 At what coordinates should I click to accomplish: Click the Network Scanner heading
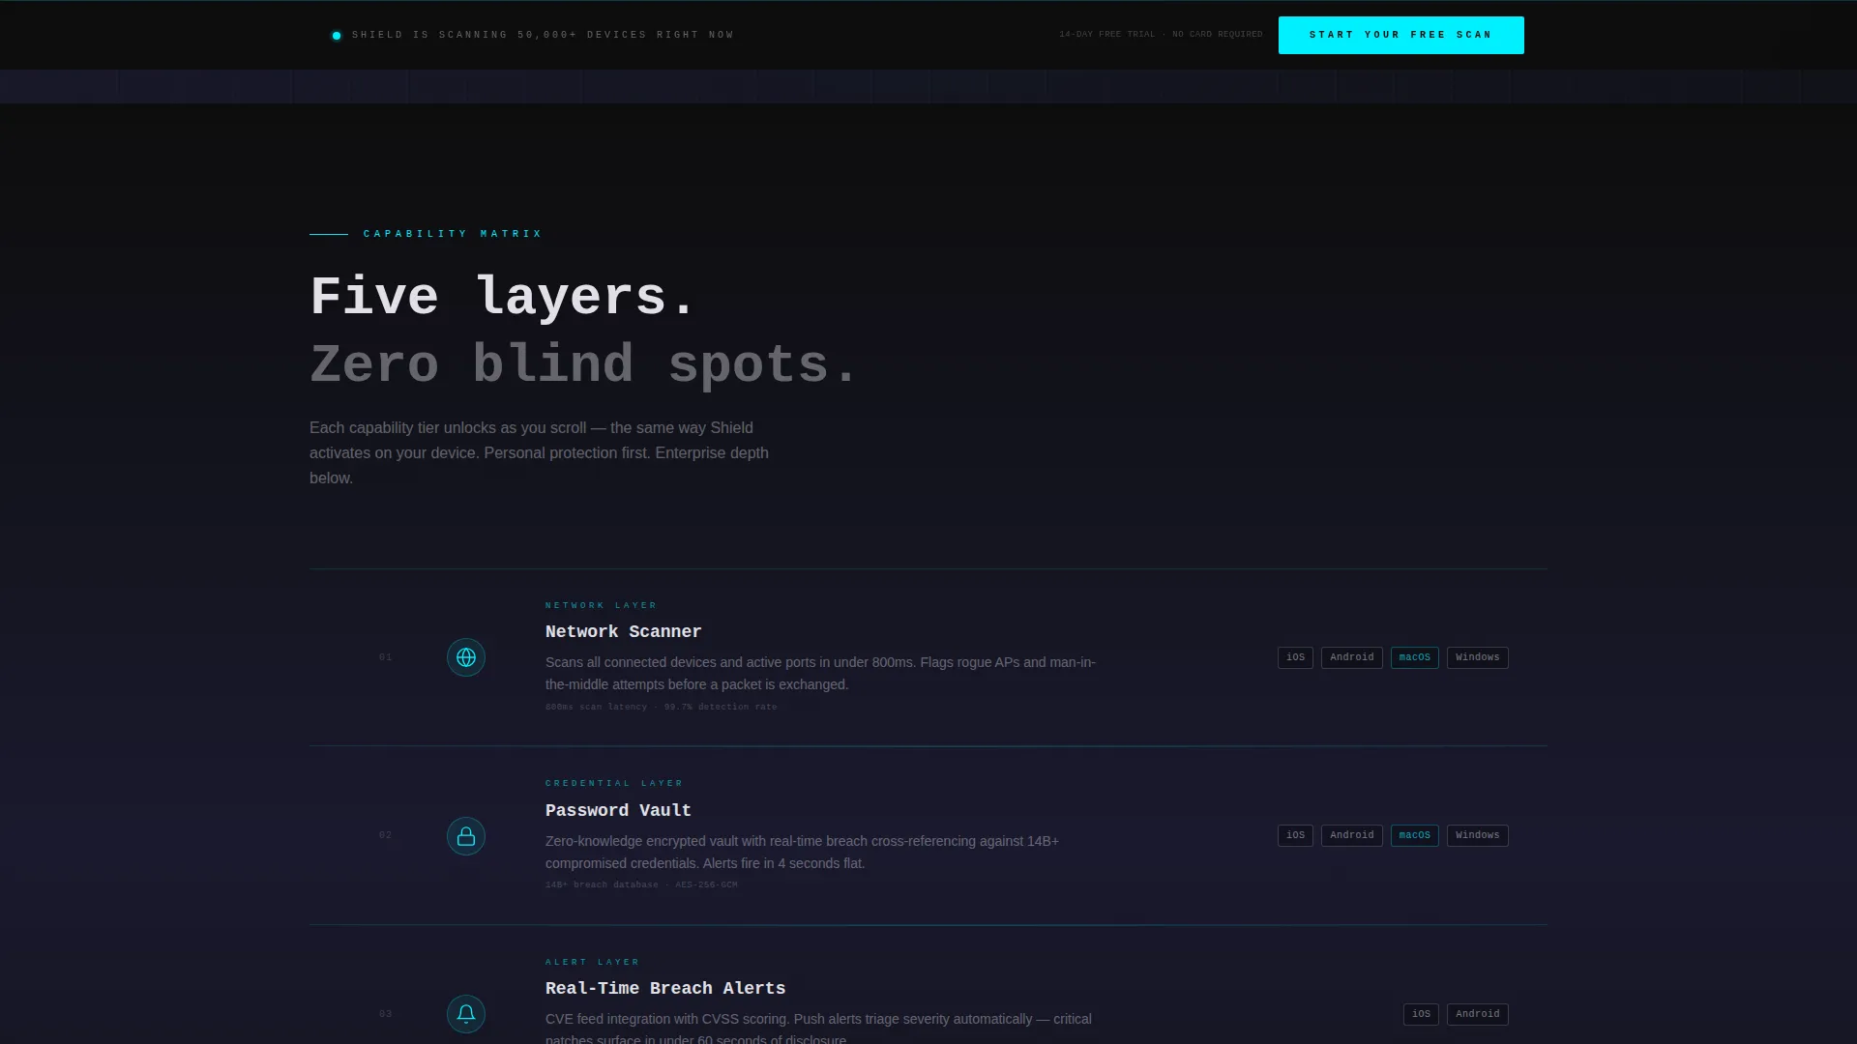pos(623,631)
